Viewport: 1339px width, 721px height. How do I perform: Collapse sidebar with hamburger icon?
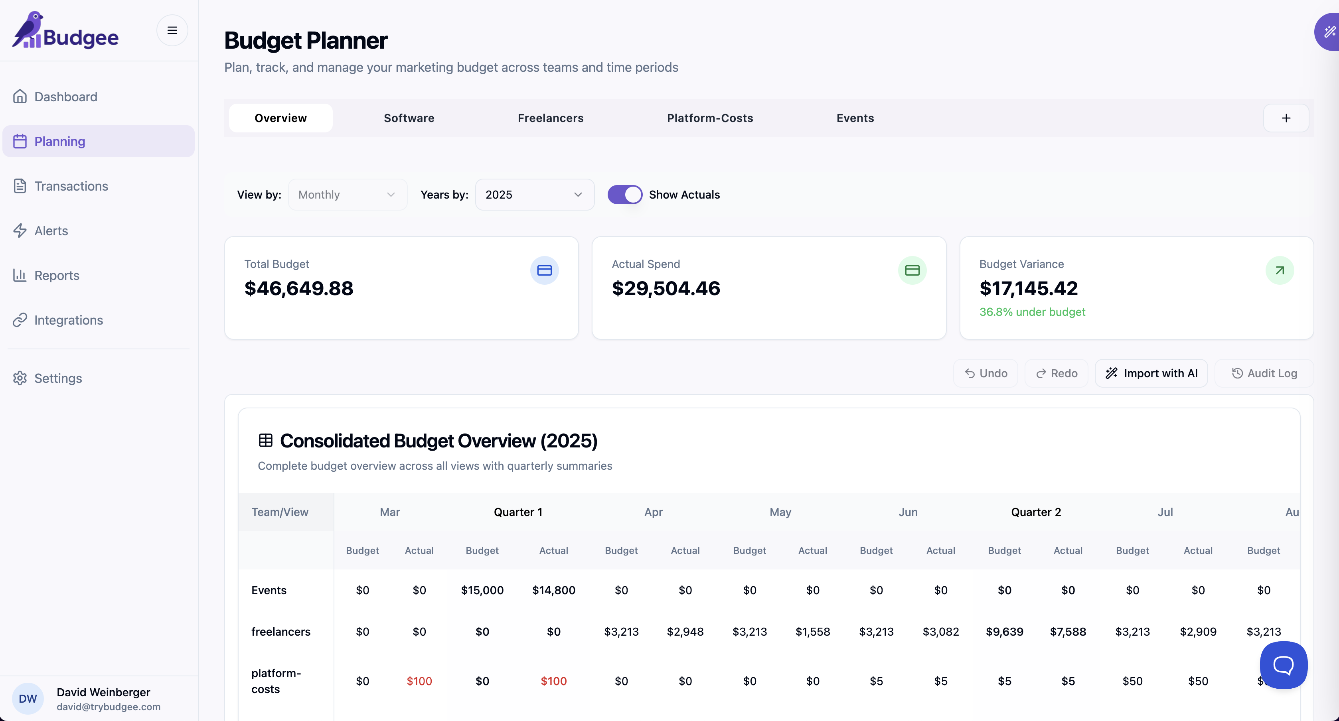coord(172,30)
